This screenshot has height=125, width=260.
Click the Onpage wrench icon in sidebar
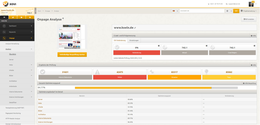coord(4,38)
